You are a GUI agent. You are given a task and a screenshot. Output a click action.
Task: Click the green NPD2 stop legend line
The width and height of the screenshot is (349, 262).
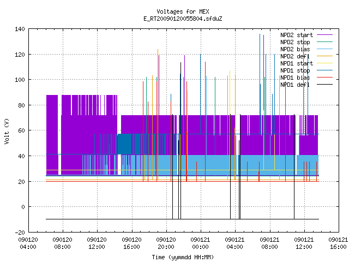coord(325,41)
